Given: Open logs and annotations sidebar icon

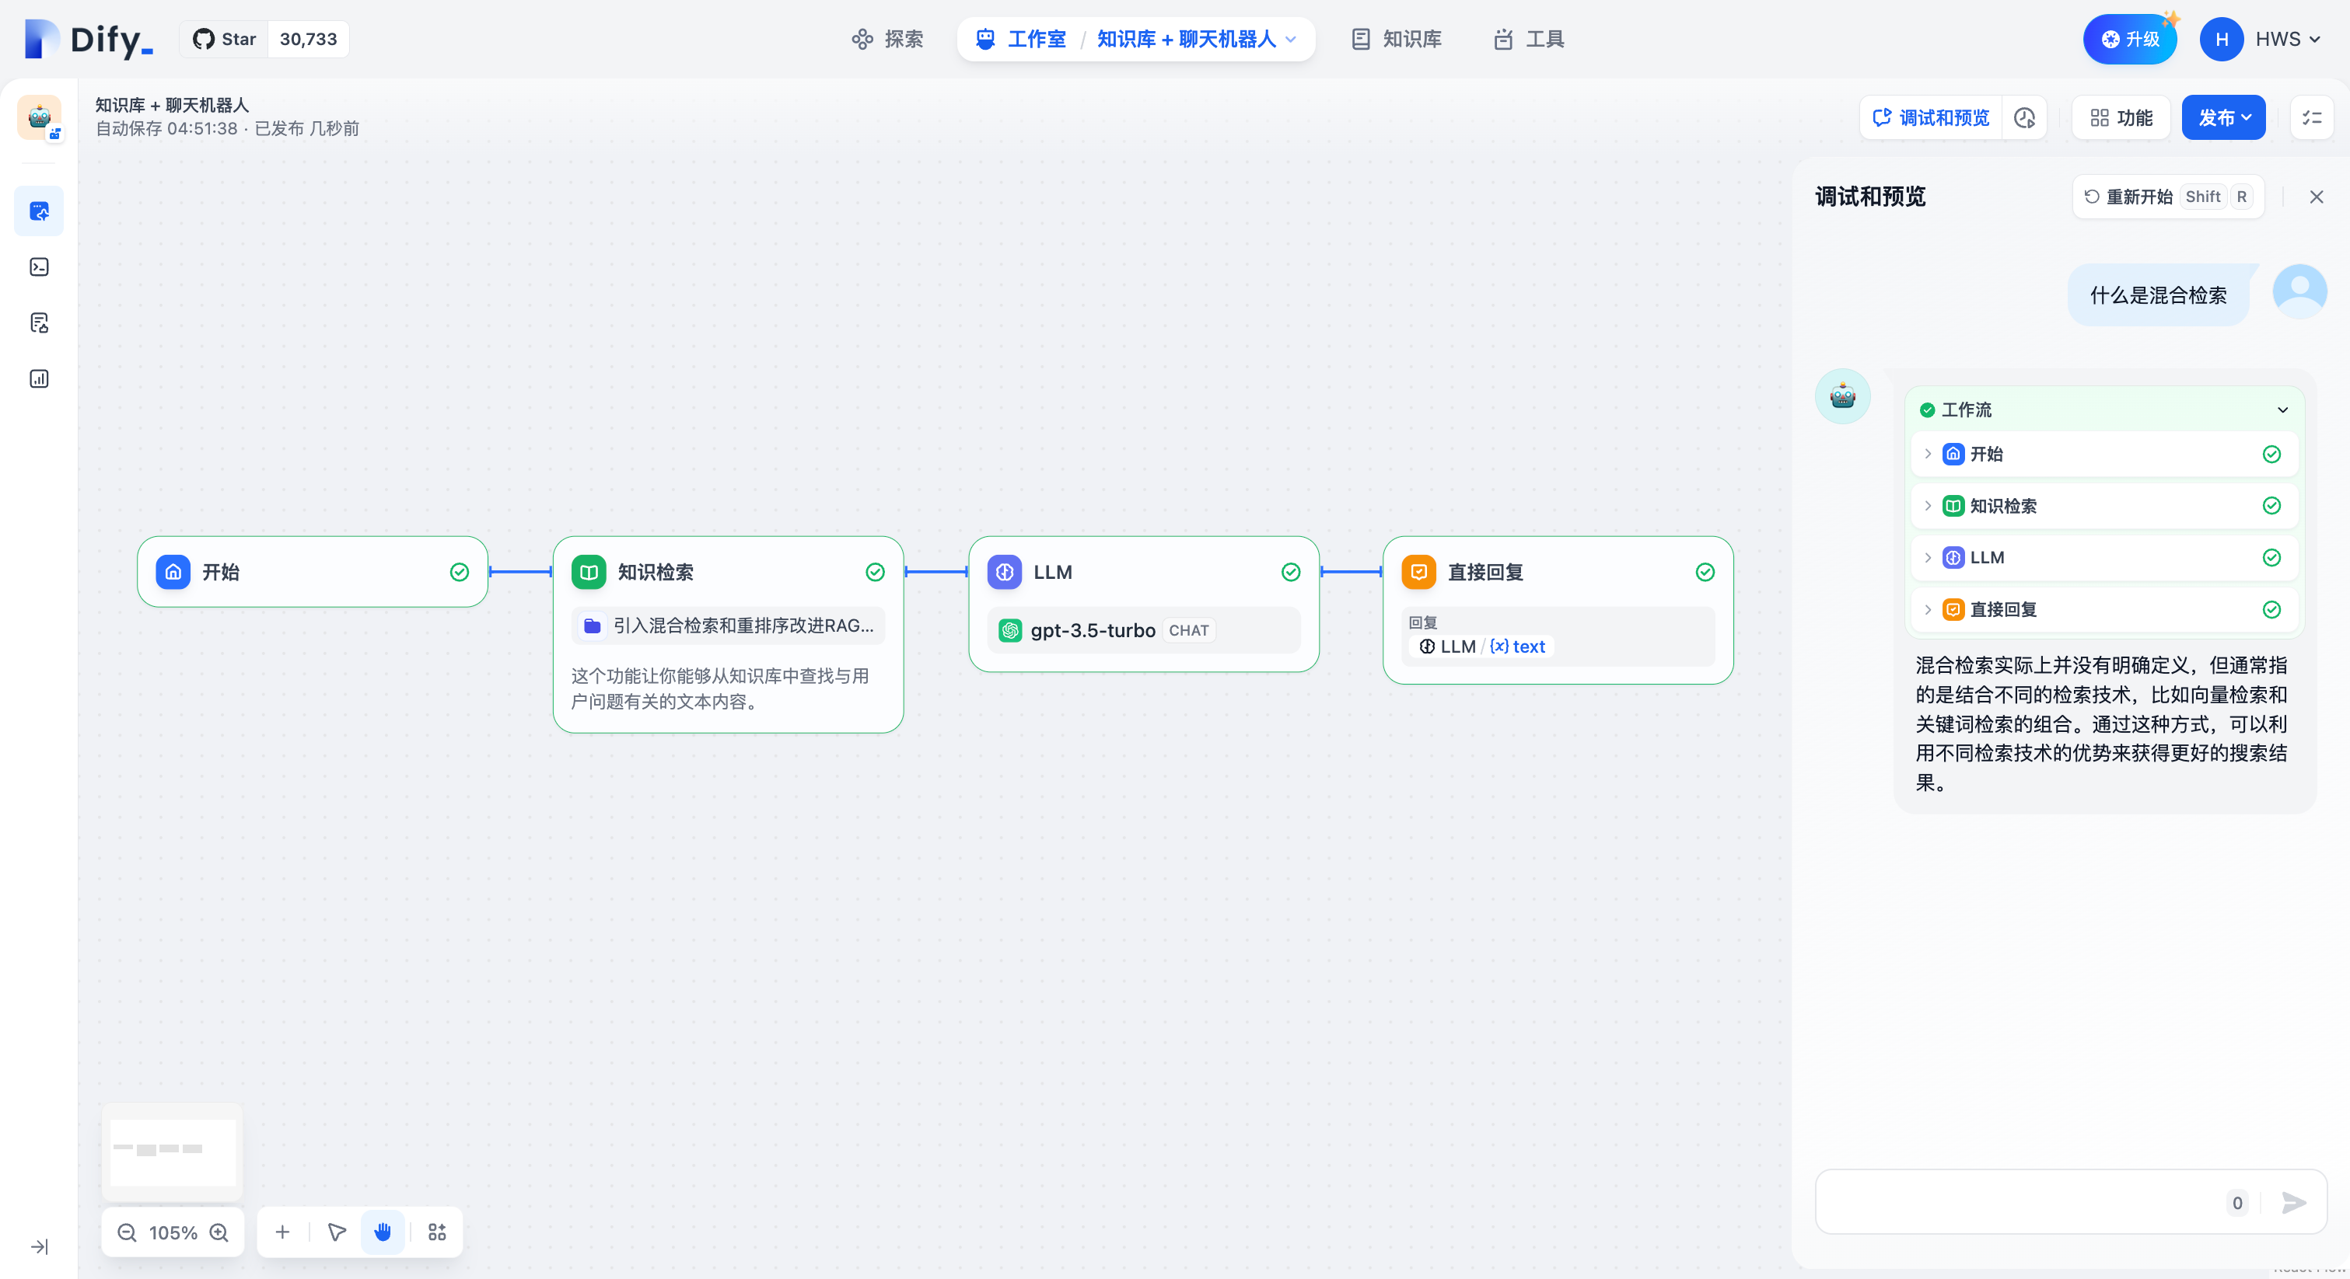Looking at the screenshot, I should [39, 322].
